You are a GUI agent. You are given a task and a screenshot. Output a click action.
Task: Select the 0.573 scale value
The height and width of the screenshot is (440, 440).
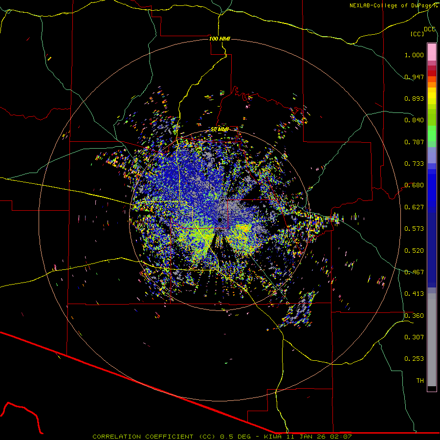(414, 229)
